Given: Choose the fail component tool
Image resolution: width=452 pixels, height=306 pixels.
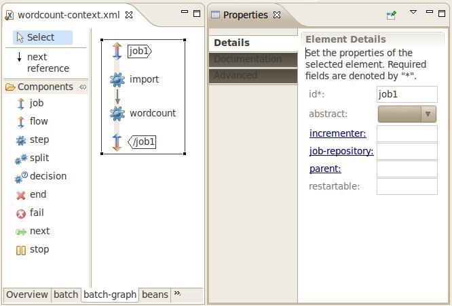Looking at the screenshot, I should click(x=36, y=213).
